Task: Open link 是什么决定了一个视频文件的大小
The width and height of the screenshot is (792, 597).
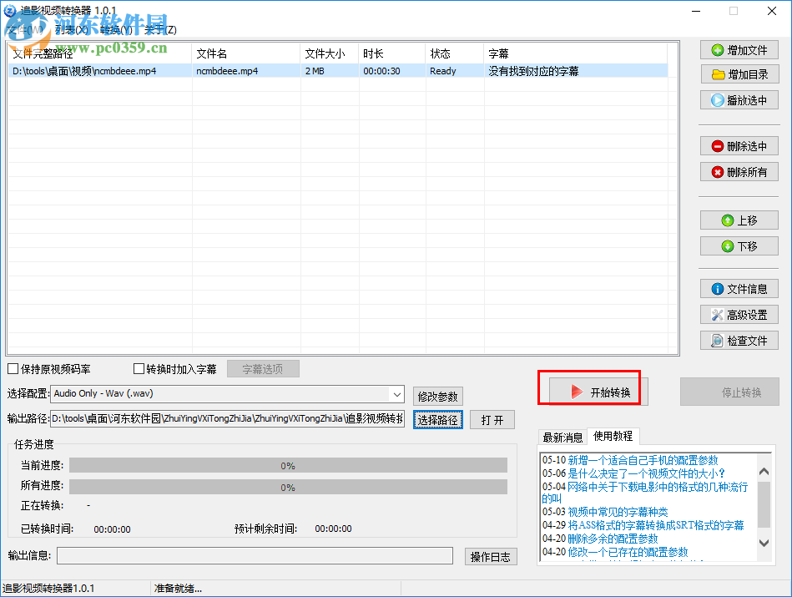Action: click(x=646, y=473)
